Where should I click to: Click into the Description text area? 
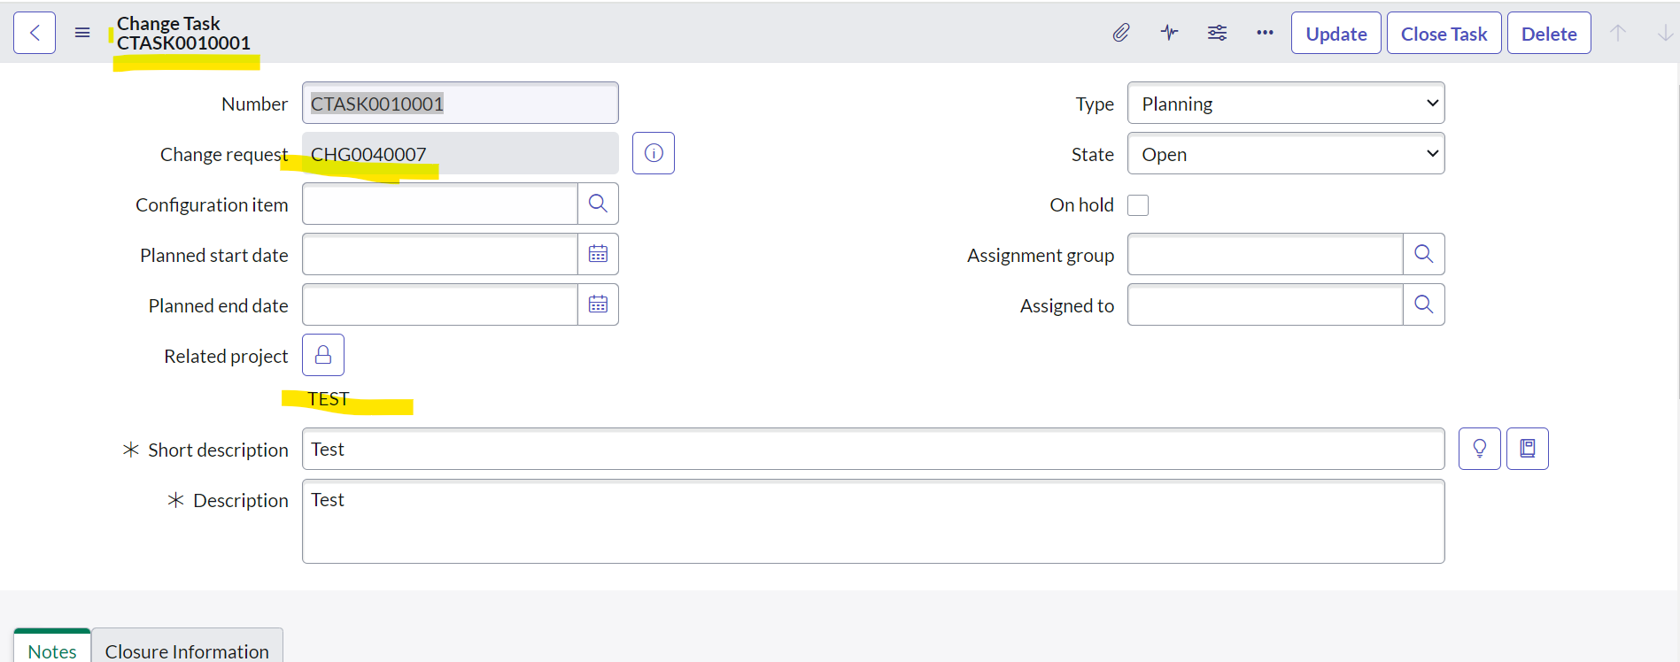872,521
